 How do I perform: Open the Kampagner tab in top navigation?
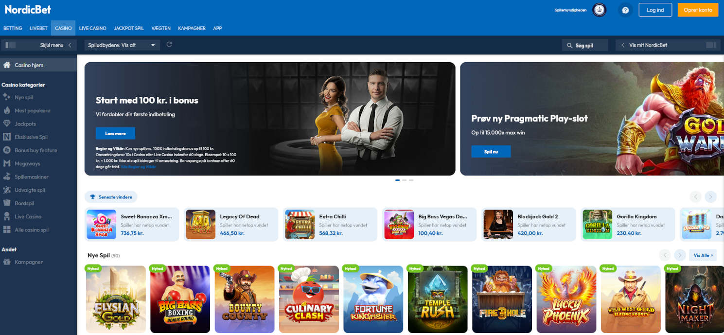pos(192,28)
